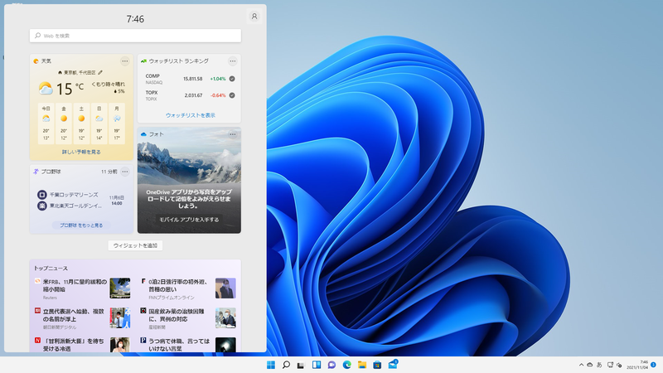The width and height of the screenshot is (663, 373).
Task: Open the うつ病で休職 news headline
Action: pyautogui.click(x=179, y=344)
